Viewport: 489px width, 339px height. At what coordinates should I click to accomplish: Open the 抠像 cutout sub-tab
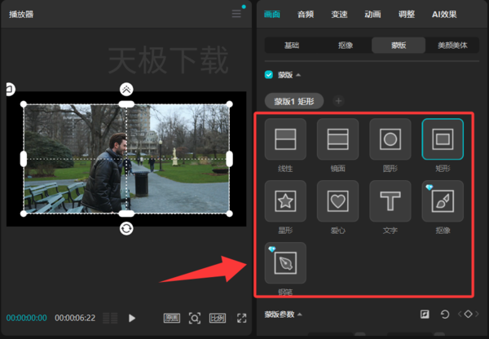[x=346, y=45]
